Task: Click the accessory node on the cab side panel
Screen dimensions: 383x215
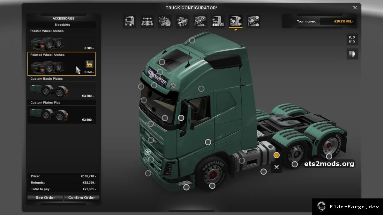Action: click(201, 89)
